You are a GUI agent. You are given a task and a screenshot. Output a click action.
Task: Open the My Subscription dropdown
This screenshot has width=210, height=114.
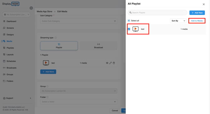click(17, 15)
